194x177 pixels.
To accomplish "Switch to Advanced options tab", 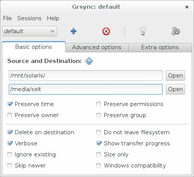I will tap(97, 47).
